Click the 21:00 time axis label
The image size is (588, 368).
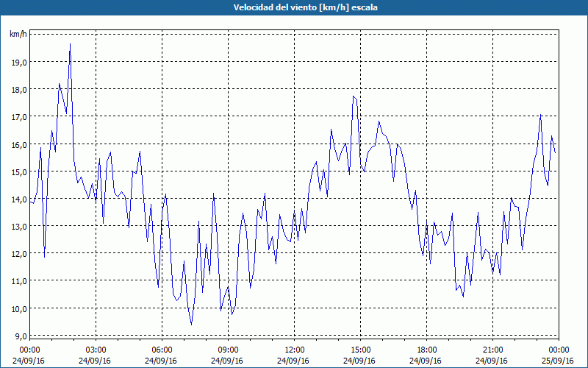point(492,350)
